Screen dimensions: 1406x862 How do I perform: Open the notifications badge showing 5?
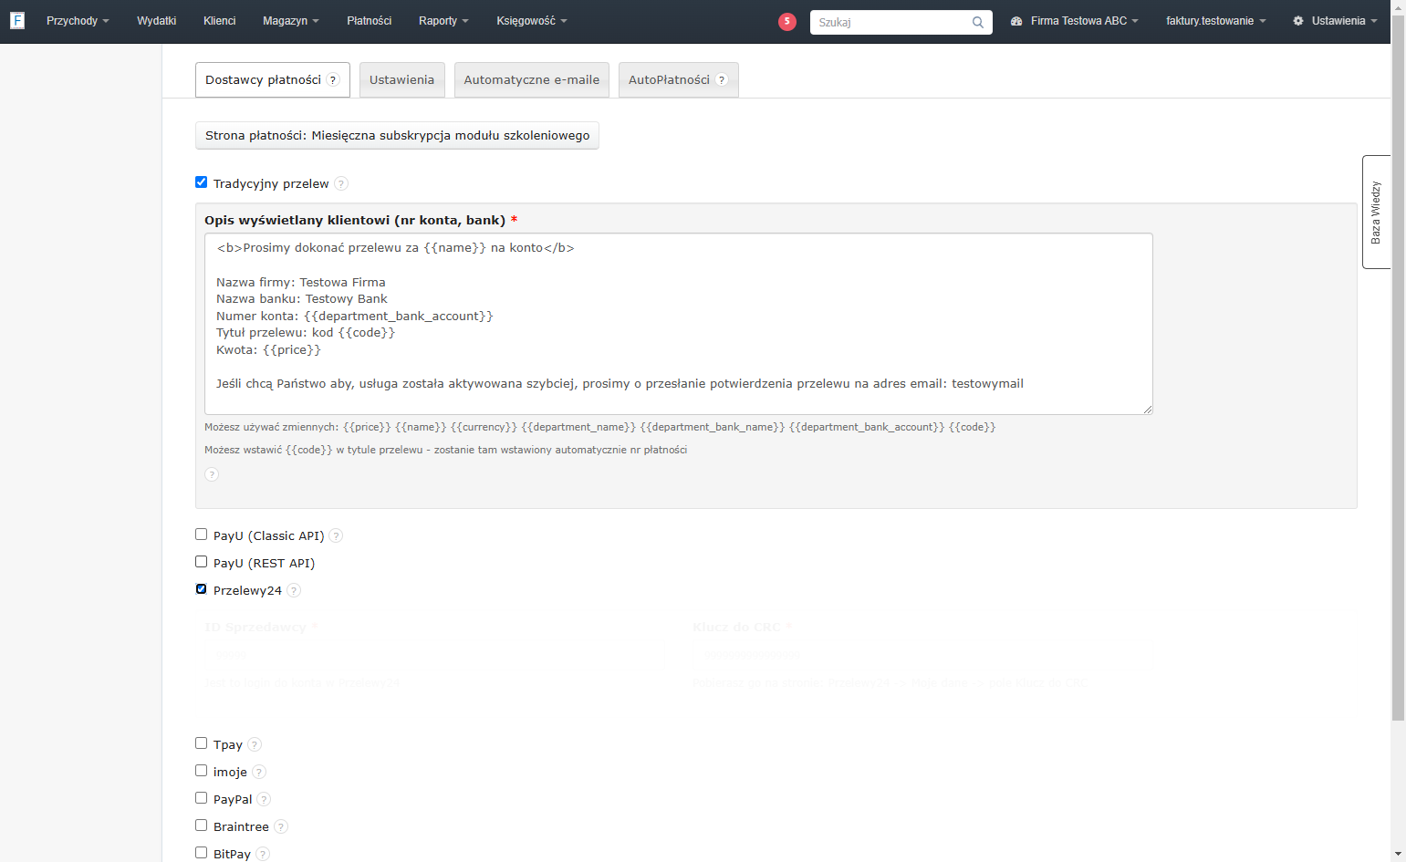(x=787, y=21)
